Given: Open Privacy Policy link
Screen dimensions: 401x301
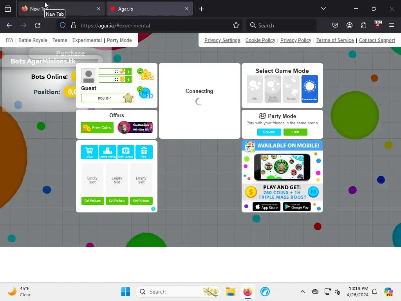Looking at the screenshot, I should click(x=296, y=40).
